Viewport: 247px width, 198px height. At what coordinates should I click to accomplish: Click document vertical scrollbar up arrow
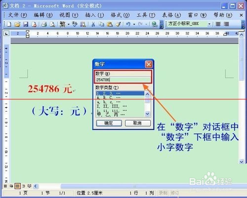tap(242, 35)
